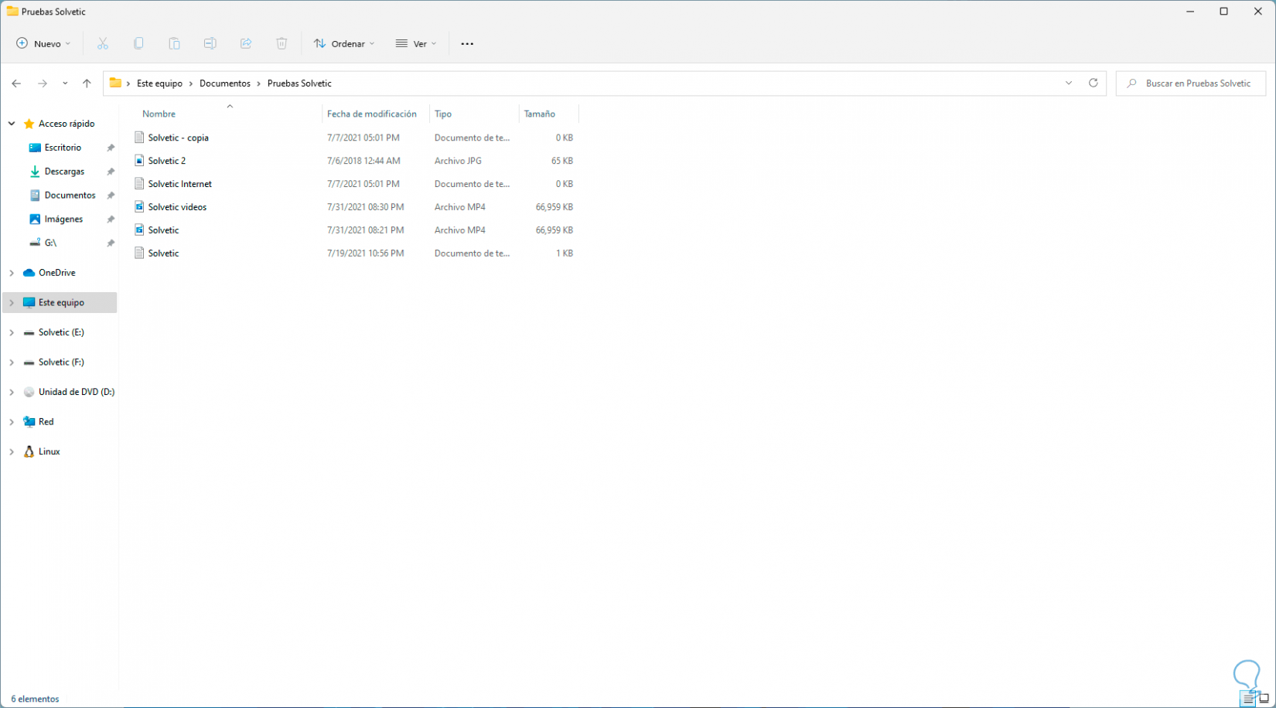The image size is (1276, 708).
Task: Expand the Solvetic (F:) drive node
Action: [x=12, y=363]
